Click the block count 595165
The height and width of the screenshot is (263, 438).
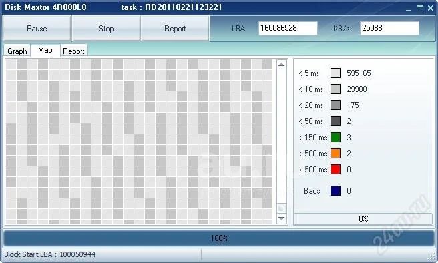359,73
